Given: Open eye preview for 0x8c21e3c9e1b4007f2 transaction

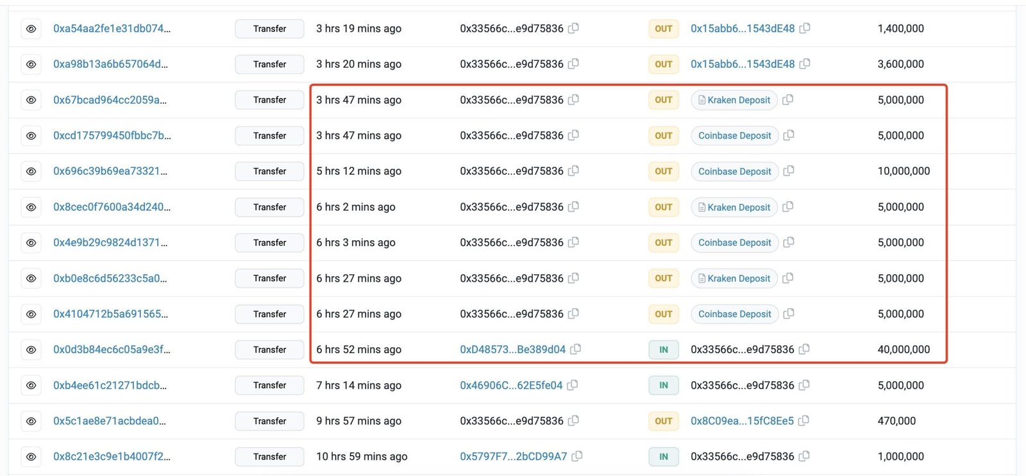Looking at the screenshot, I should 31,457.
